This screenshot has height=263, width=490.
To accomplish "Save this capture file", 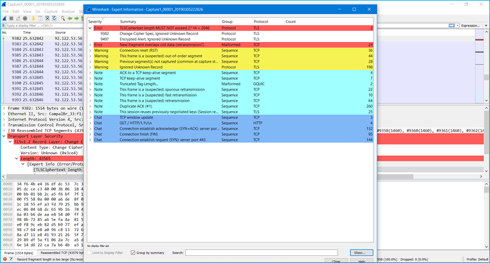I will [40, 18].
